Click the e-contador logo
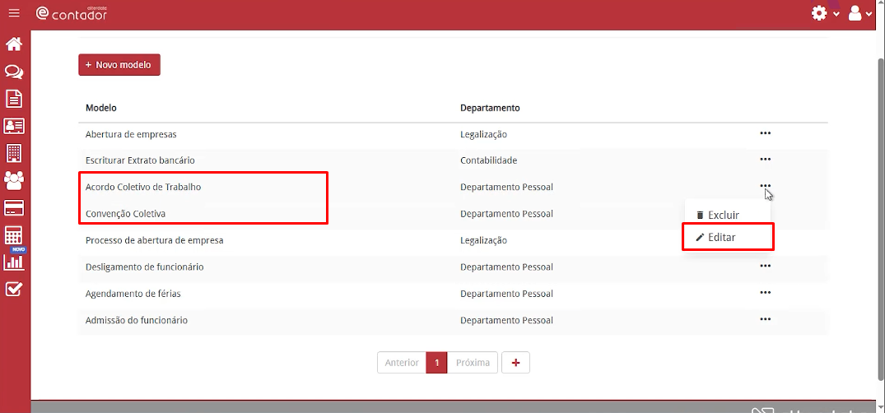Image resolution: width=885 pixels, height=413 pixels. coord(71,13)
